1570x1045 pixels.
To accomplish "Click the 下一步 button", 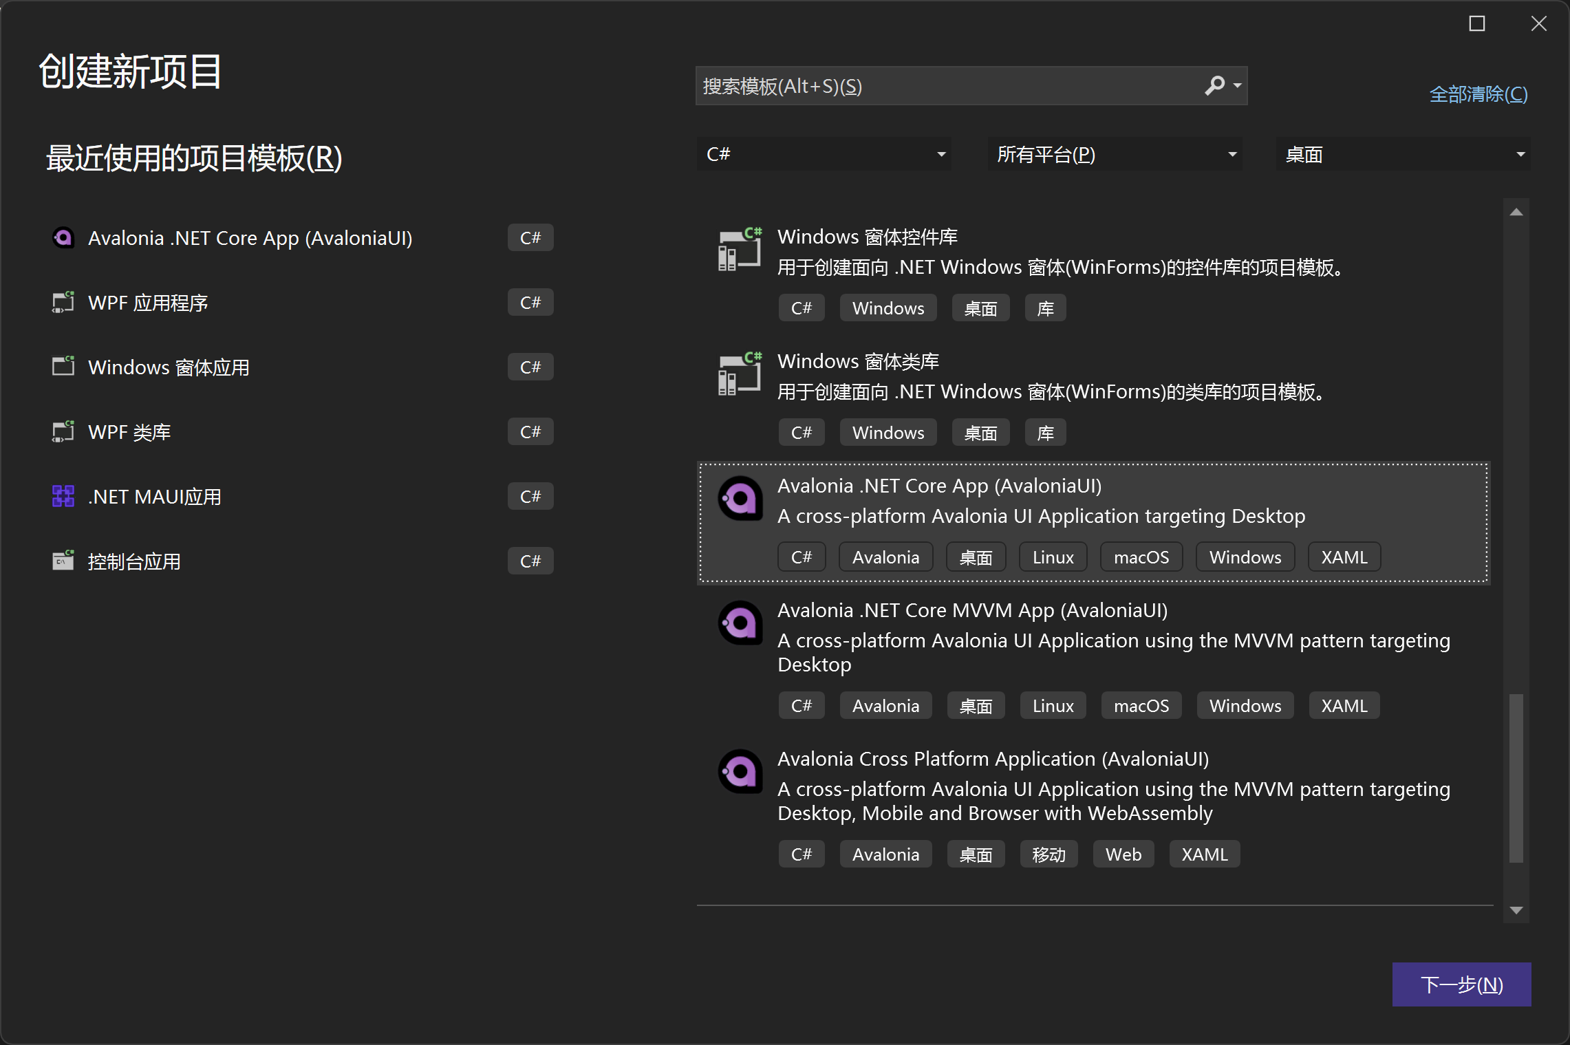I will click(1461, 984).
